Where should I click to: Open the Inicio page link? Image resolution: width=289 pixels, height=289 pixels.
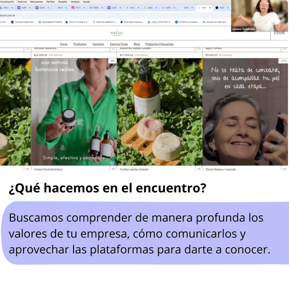tap(64, 44)
